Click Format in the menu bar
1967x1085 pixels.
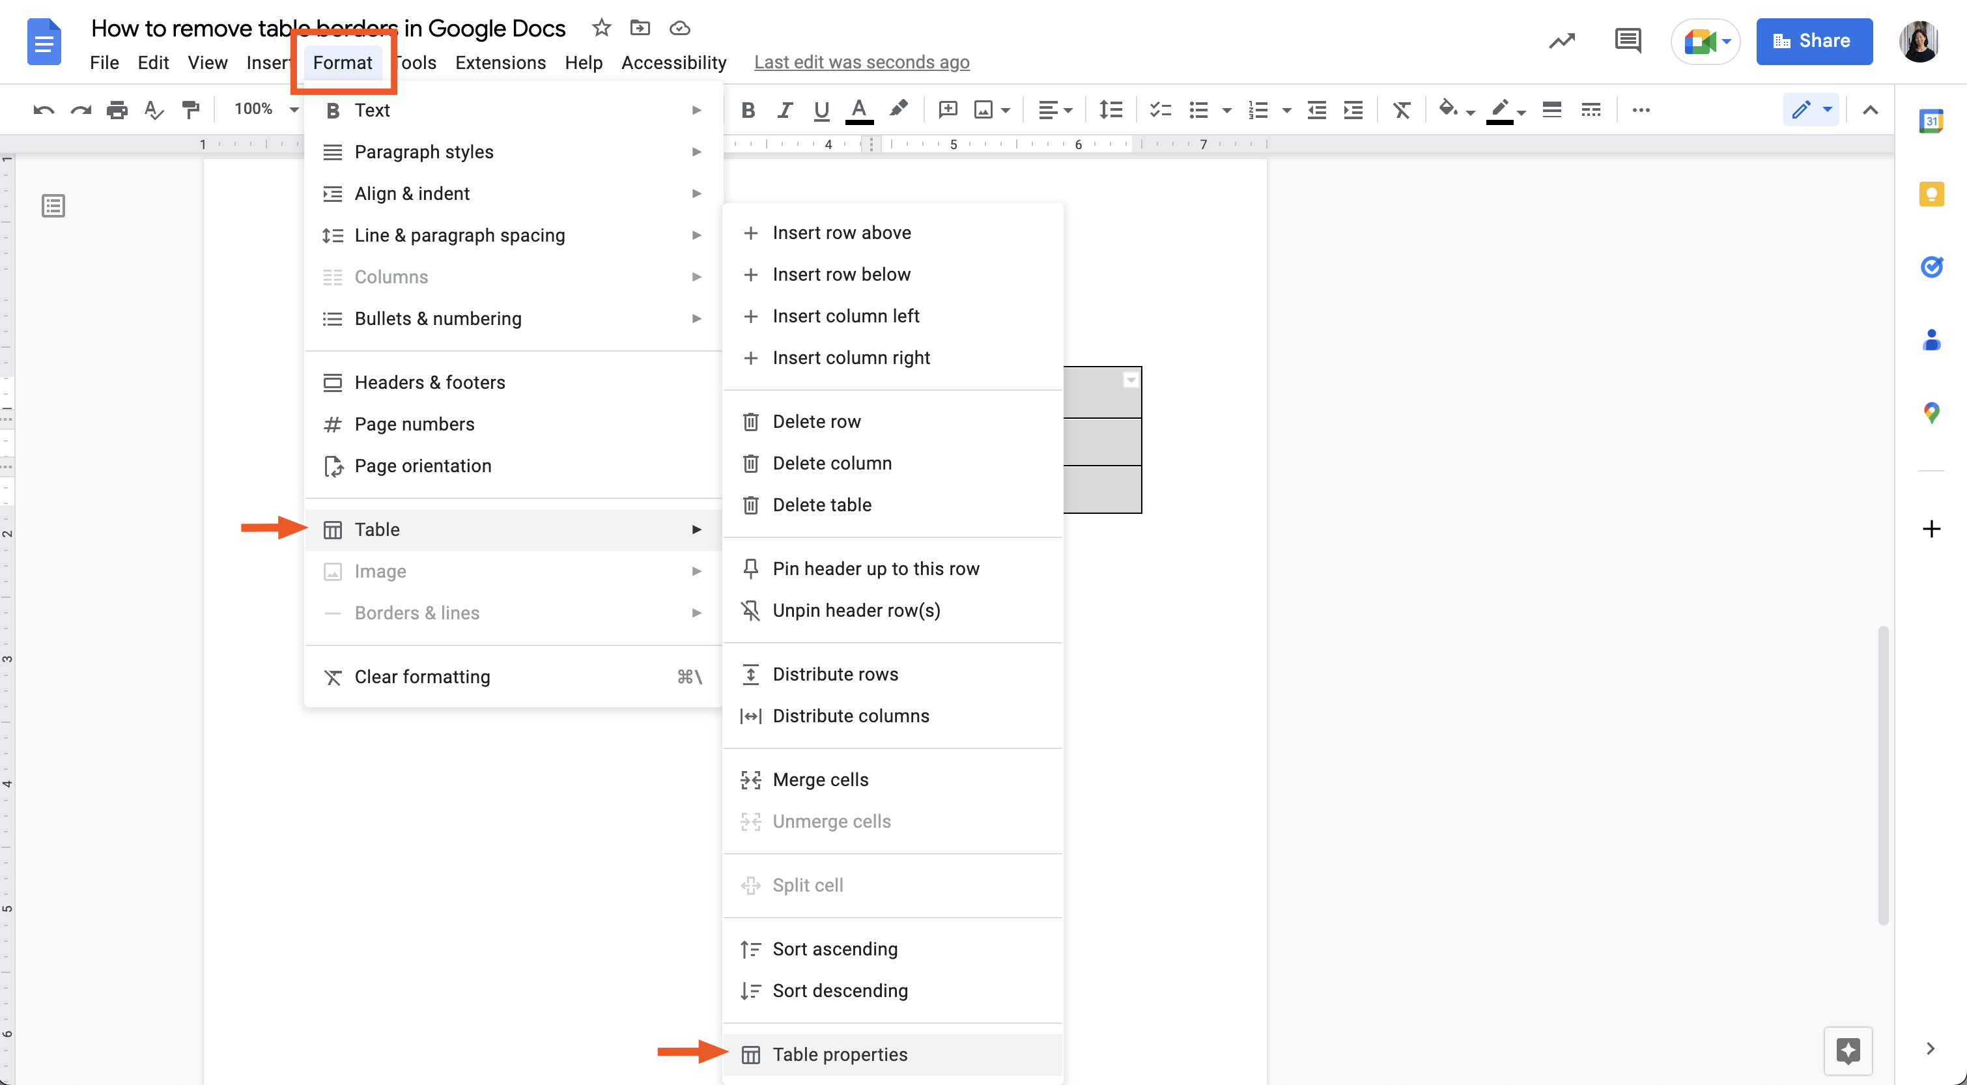click(342, 61)
